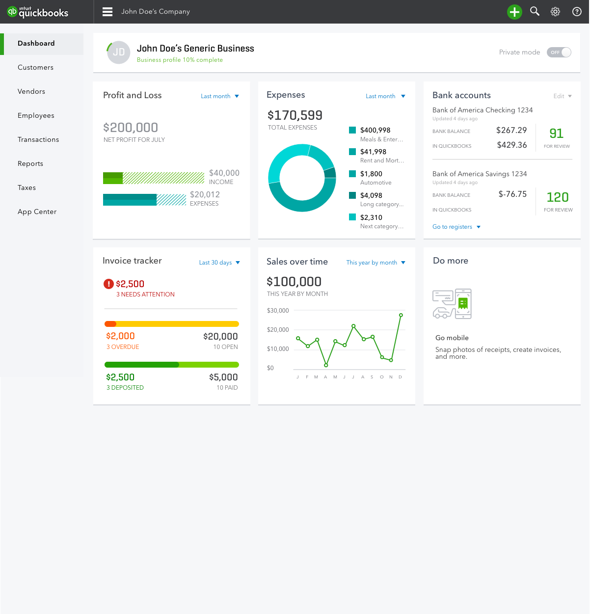The height and width of the screenshot is (614, 590).
Task: Click the deposited and paid invoices bar
Action: [x=172, y=365]
